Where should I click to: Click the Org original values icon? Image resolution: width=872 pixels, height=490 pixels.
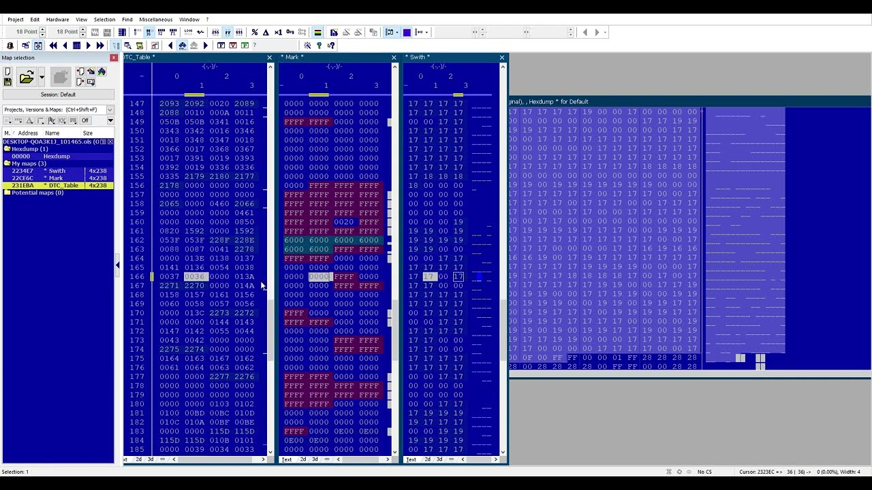point(290,32)
